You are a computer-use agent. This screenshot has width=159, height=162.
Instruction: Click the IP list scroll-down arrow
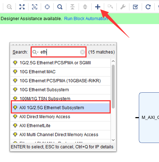pyautogui.click(x=113, y=140)
